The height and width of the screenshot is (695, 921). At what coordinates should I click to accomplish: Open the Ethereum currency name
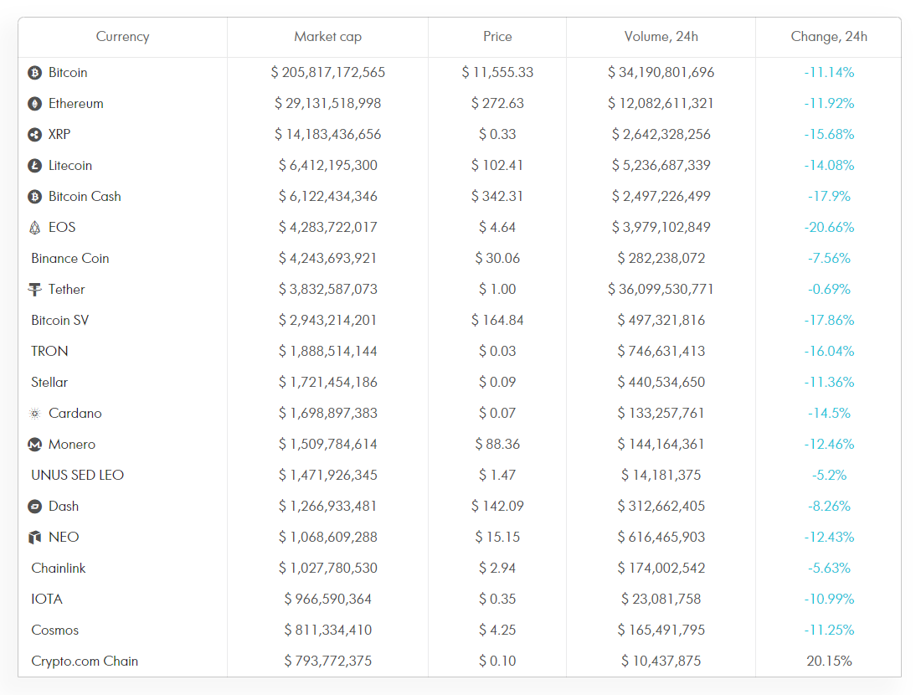[x=75, y=104]
